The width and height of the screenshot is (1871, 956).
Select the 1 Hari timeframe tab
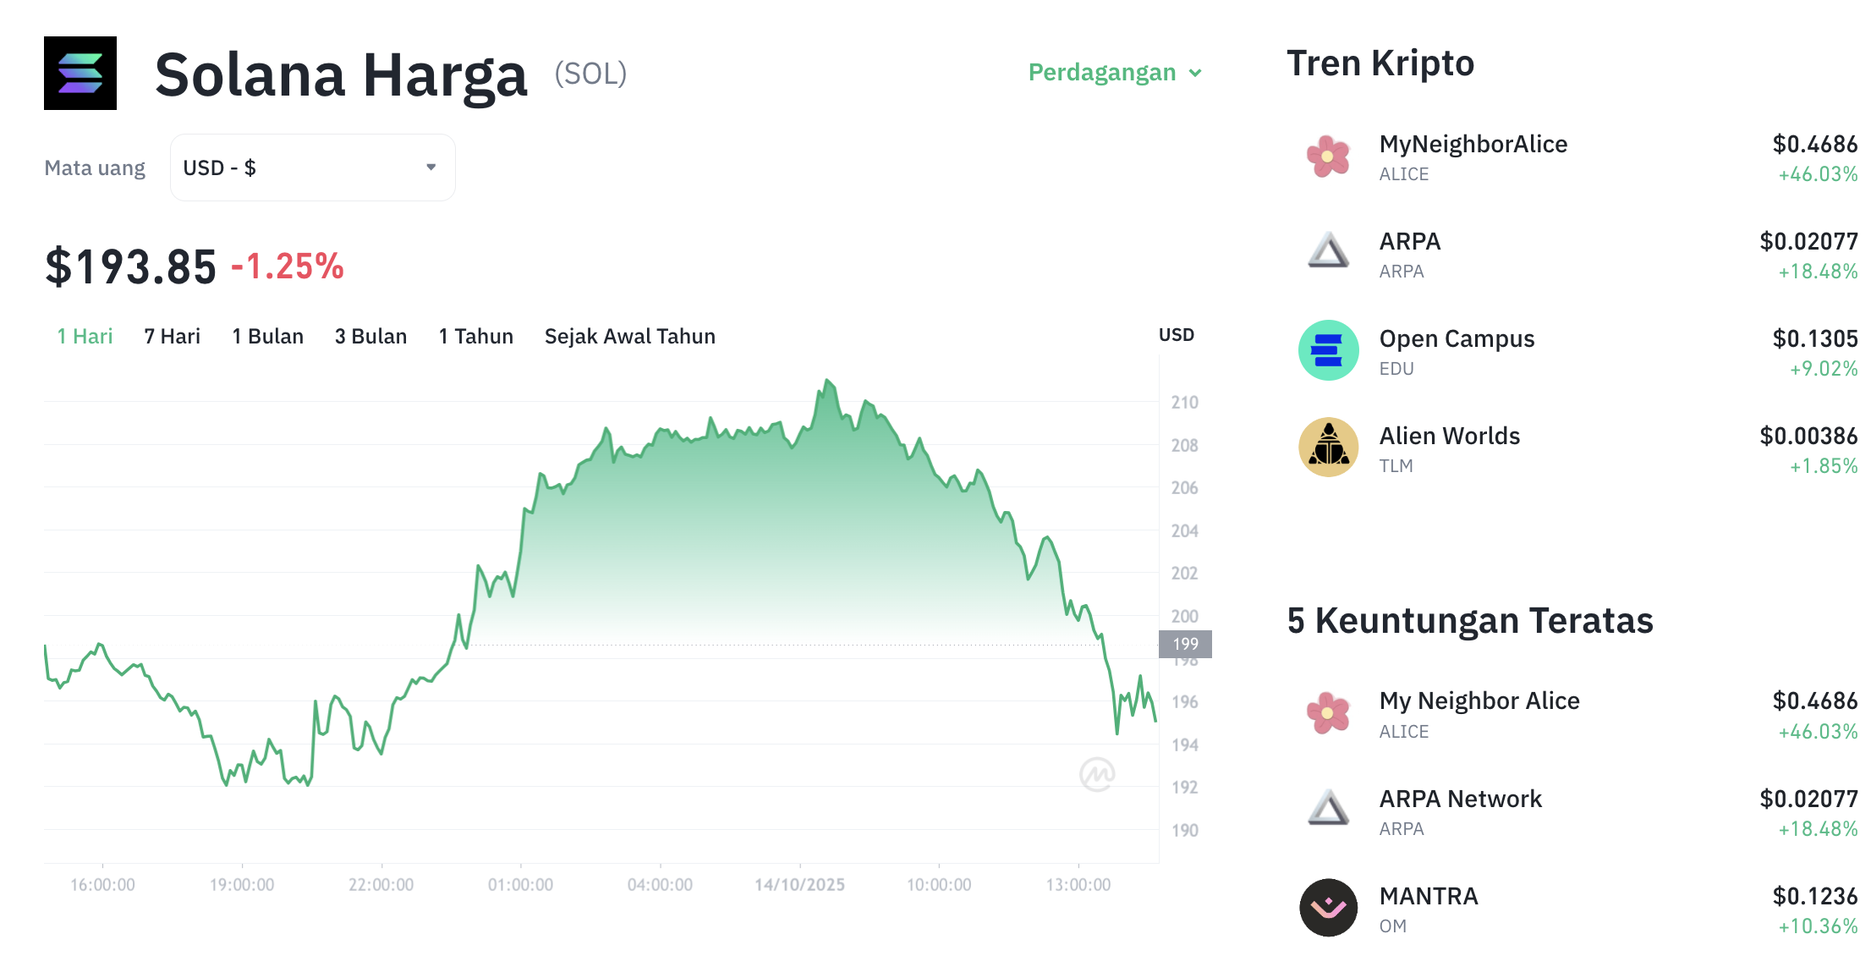(85, 337)
